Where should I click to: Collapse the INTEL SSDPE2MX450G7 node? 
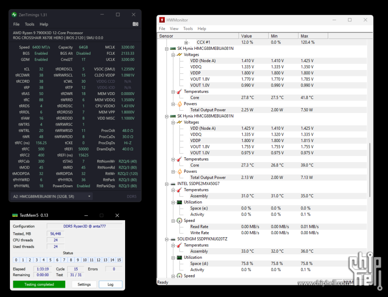coord(167,184)
